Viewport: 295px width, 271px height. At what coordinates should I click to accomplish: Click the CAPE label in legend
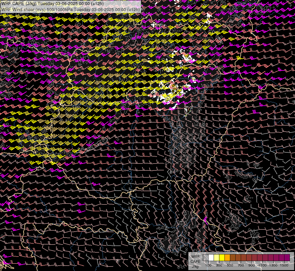click(x=195, y=262)
